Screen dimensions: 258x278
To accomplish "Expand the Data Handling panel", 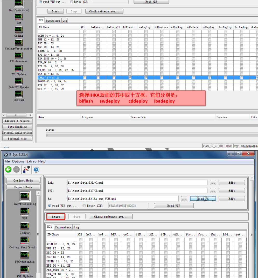I will pos(17,127).
